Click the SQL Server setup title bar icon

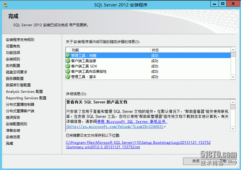[5, 5]
